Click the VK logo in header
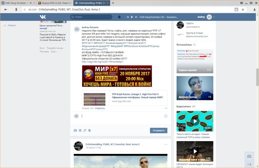This screenshot has width=259, height=168. [43, 17]
